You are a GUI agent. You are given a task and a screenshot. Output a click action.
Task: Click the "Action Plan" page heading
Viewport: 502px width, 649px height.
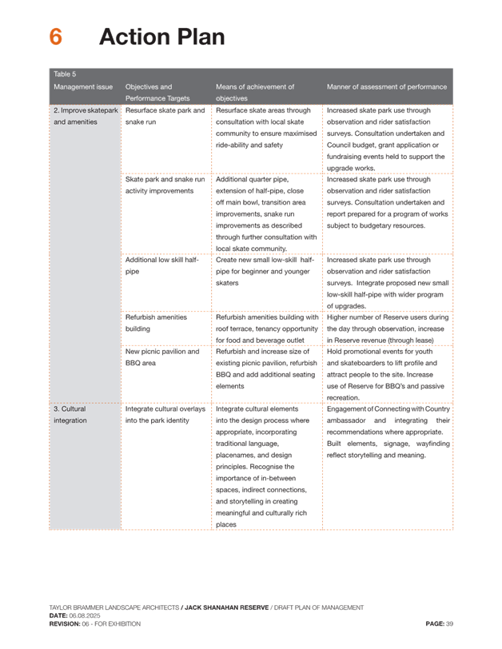click(x=161, y=38)
